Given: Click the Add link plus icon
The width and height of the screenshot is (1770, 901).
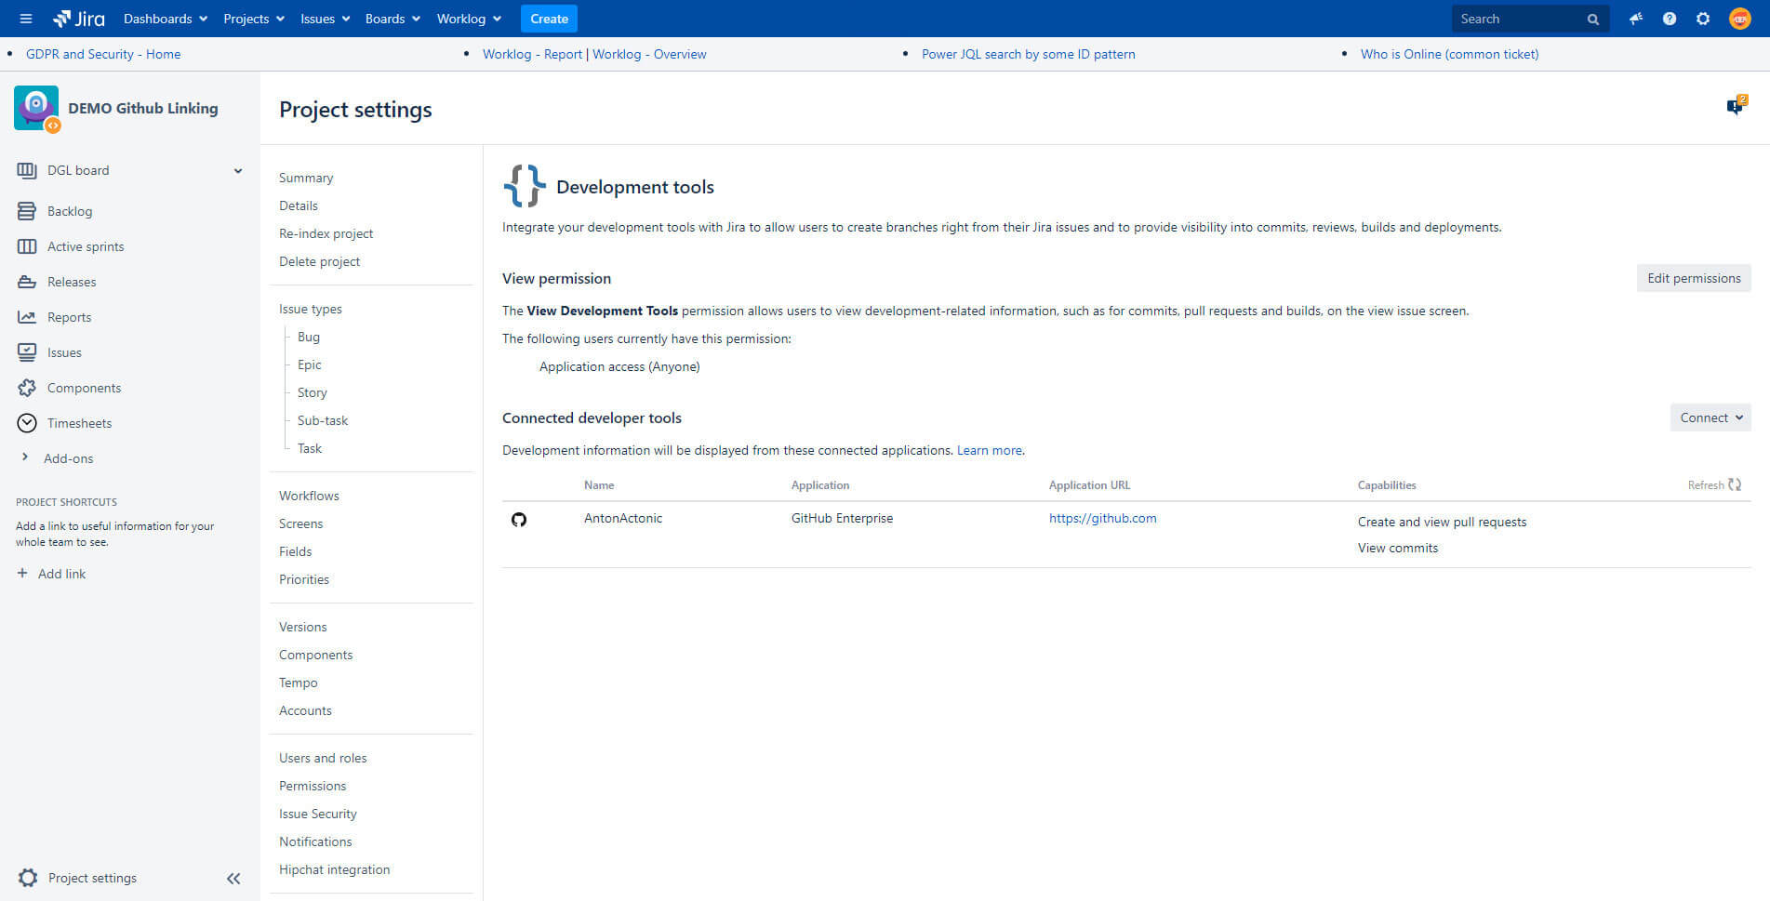Looking at the screenshot, I should coord(22,574).
